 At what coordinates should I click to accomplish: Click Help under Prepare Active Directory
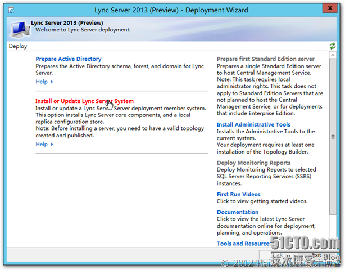point(42,82)
